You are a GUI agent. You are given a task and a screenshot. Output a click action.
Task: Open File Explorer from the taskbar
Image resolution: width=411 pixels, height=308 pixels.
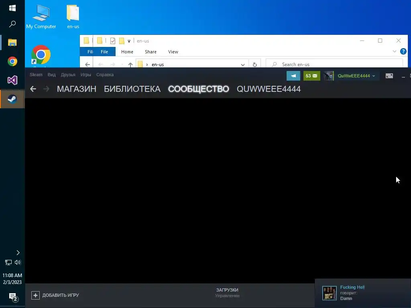tap(12, 43)
